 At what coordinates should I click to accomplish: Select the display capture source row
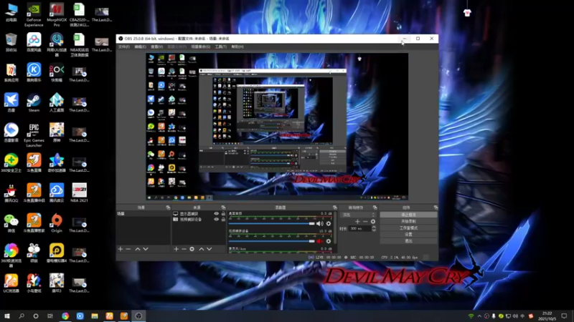pos(199,213)
